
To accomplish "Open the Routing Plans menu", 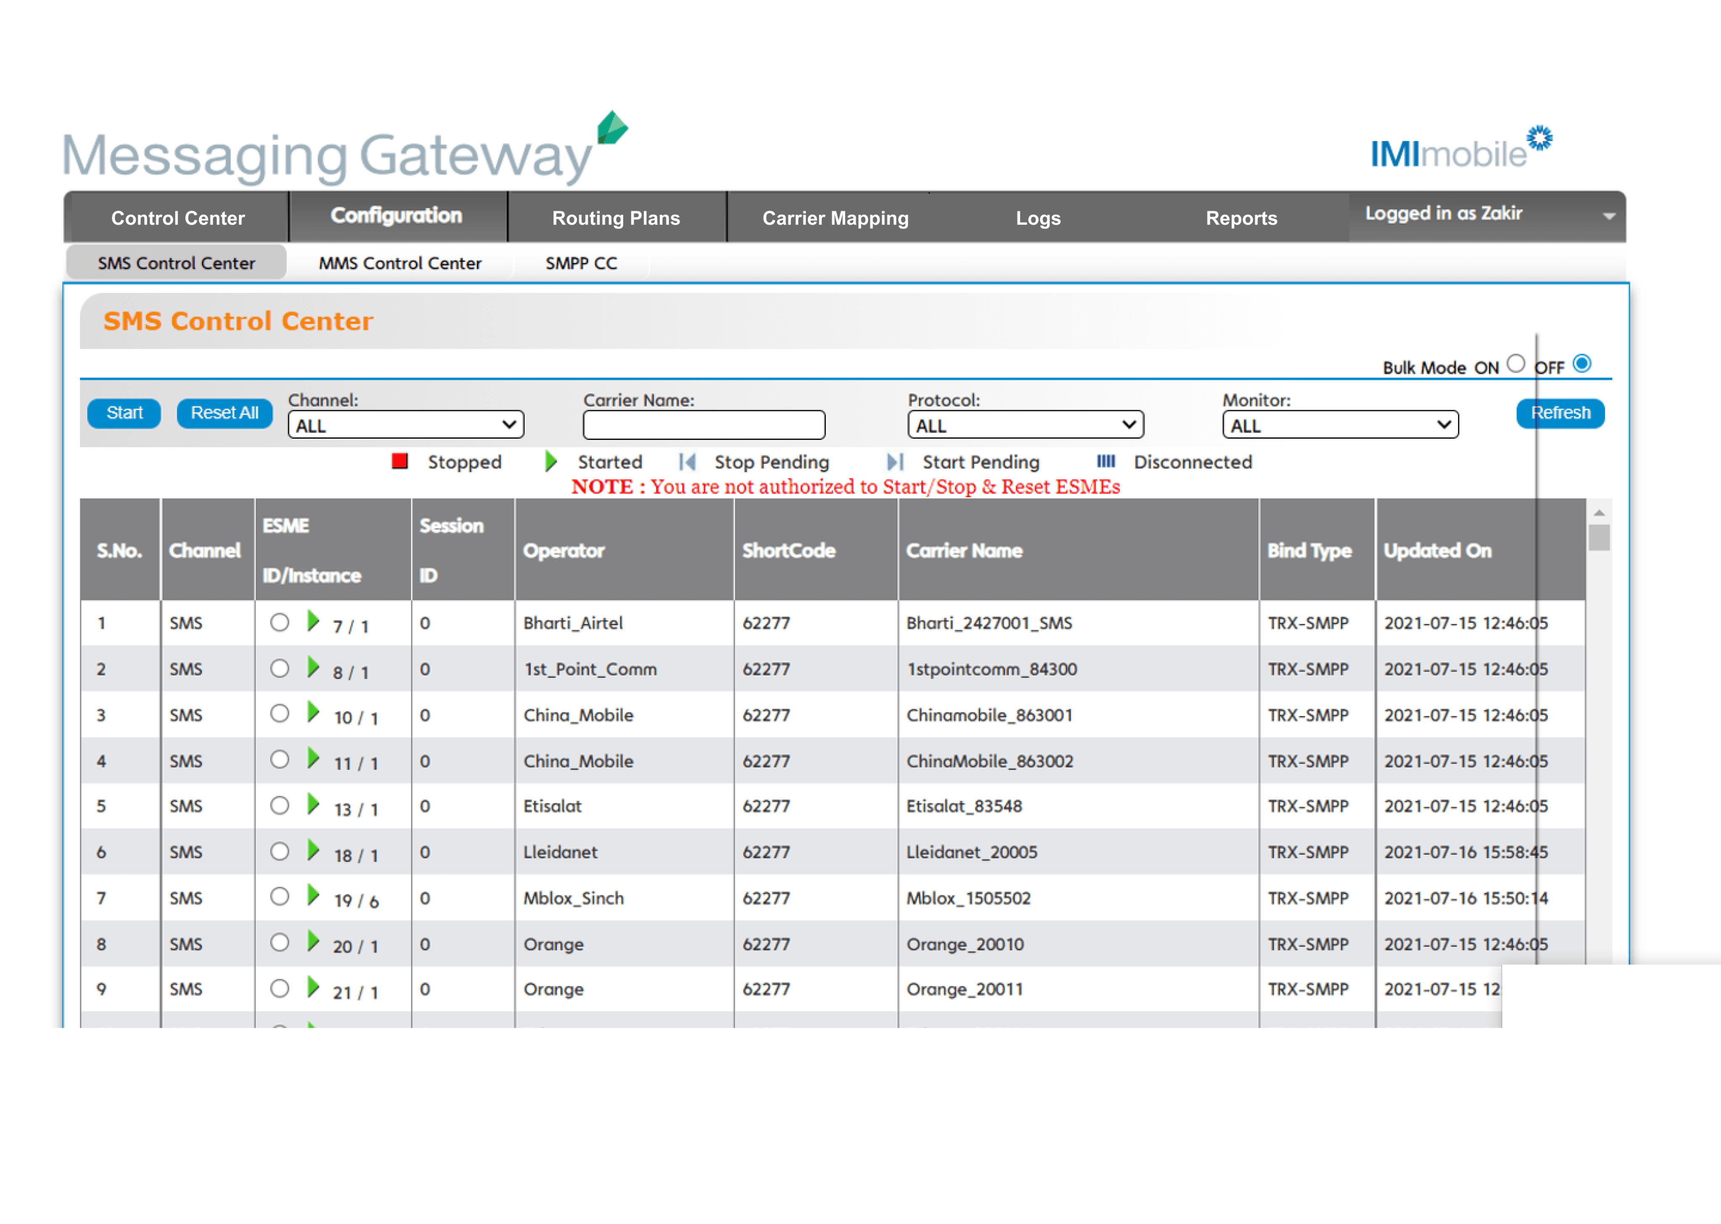I will coord(616,218).
